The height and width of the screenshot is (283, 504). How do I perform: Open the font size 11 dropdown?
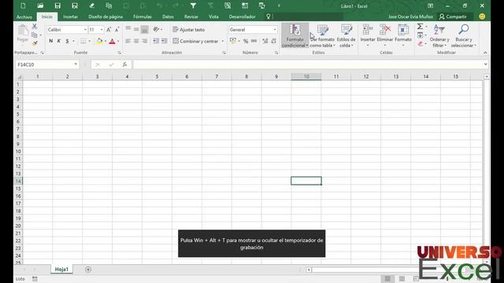pyautogui.click(x=102, y=30)
